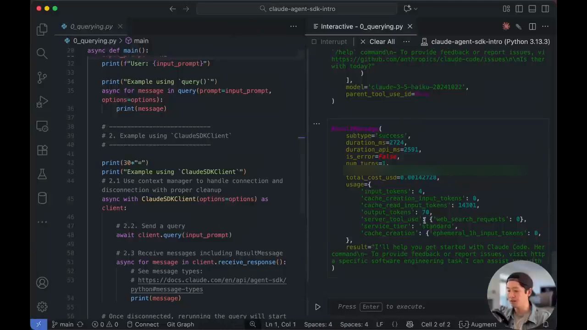Open the Search view in the activity bar

[42, 54]
